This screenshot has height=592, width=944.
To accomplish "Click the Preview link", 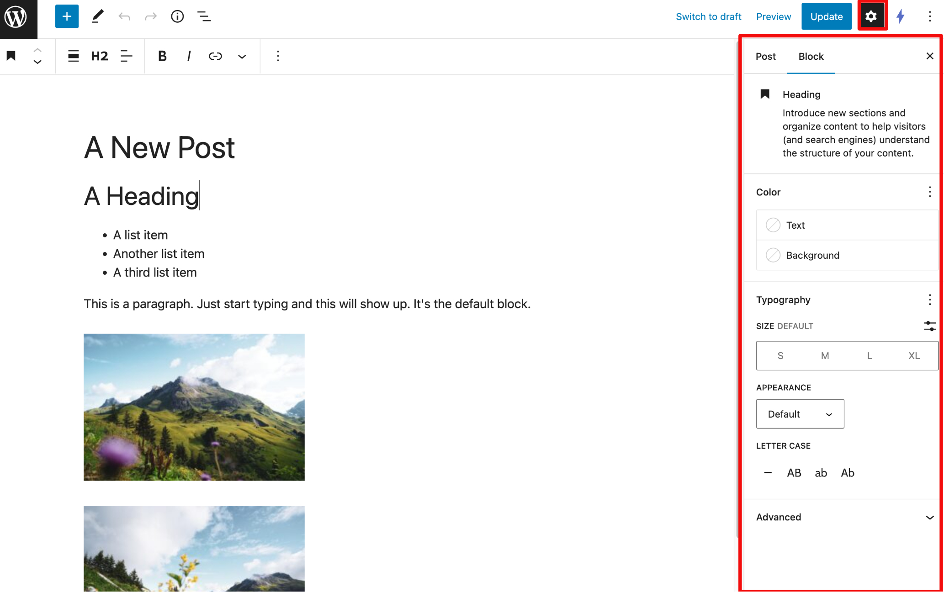I will (774, 17).
